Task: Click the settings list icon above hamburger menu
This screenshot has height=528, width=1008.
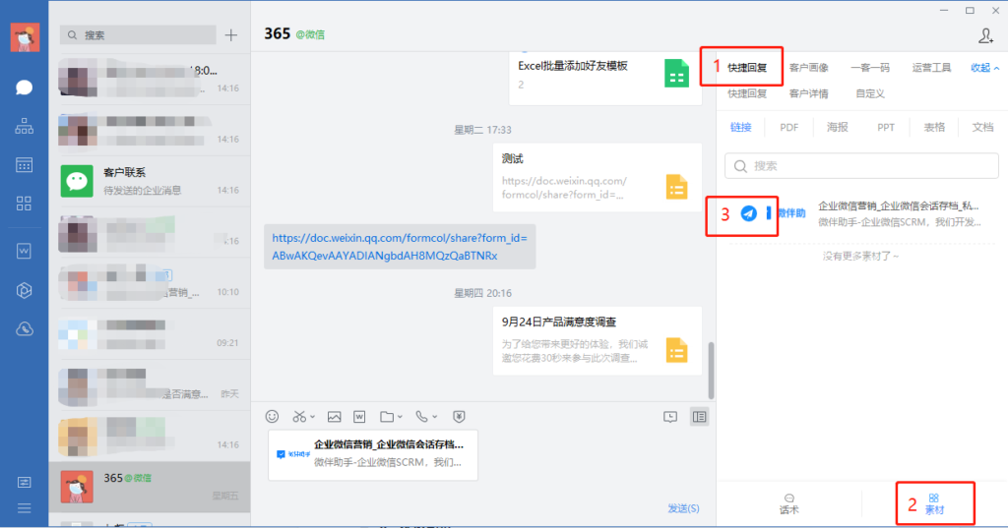Action: point(24,483)
